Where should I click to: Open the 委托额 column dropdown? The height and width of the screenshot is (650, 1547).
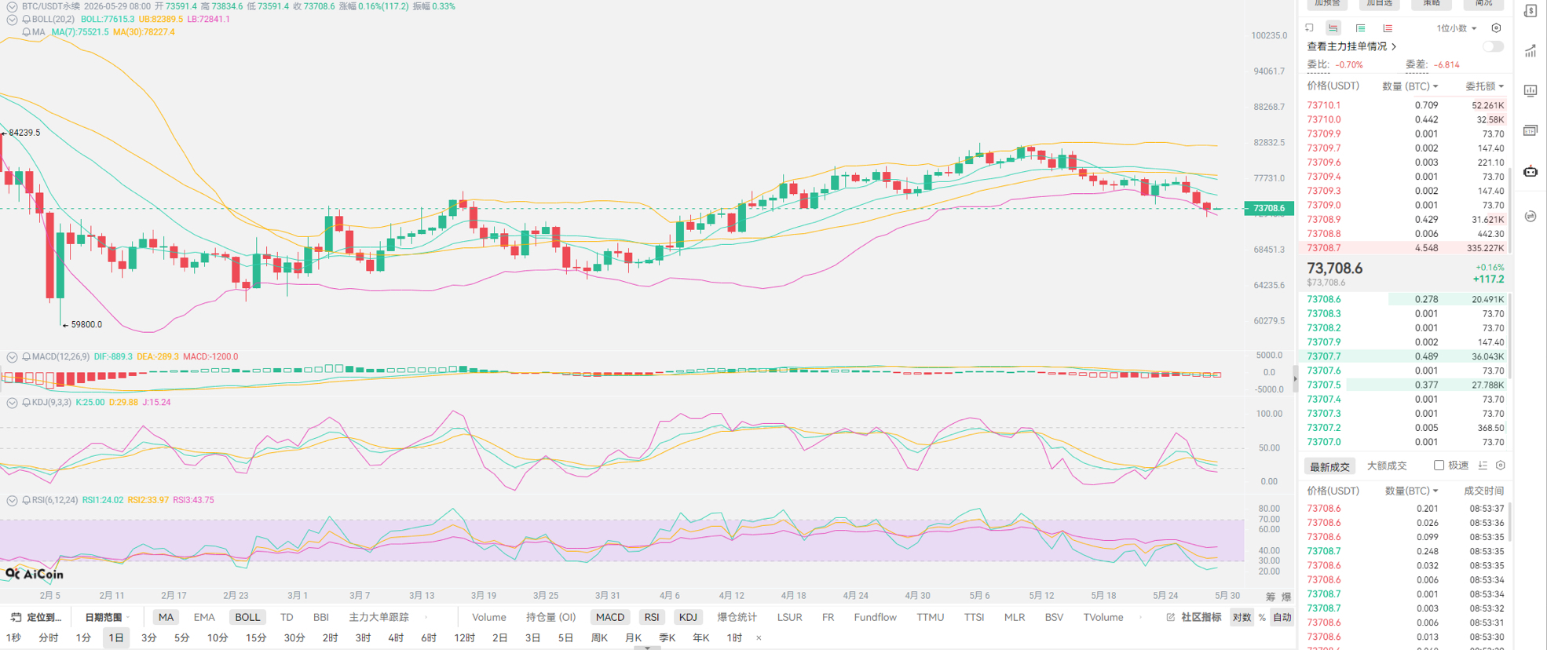1484,86
